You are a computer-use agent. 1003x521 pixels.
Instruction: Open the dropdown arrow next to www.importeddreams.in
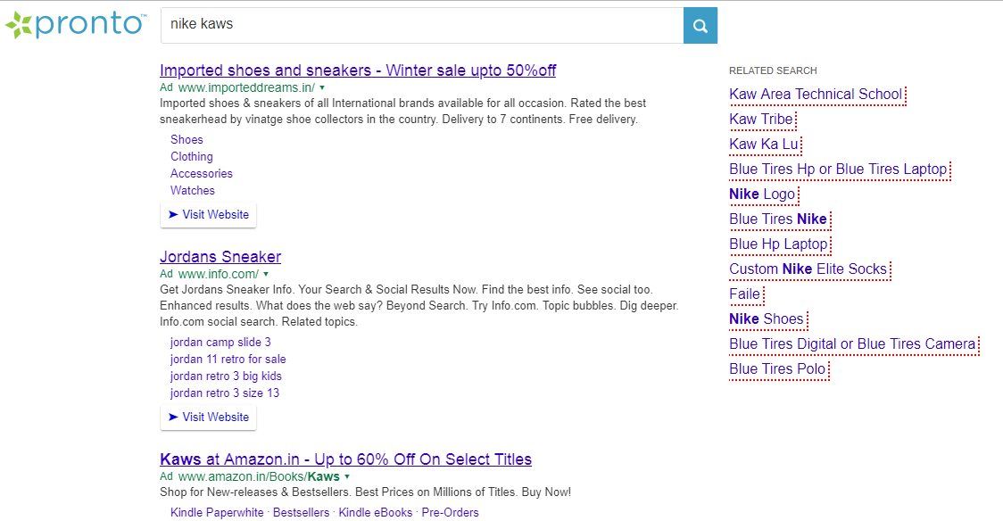322,88
